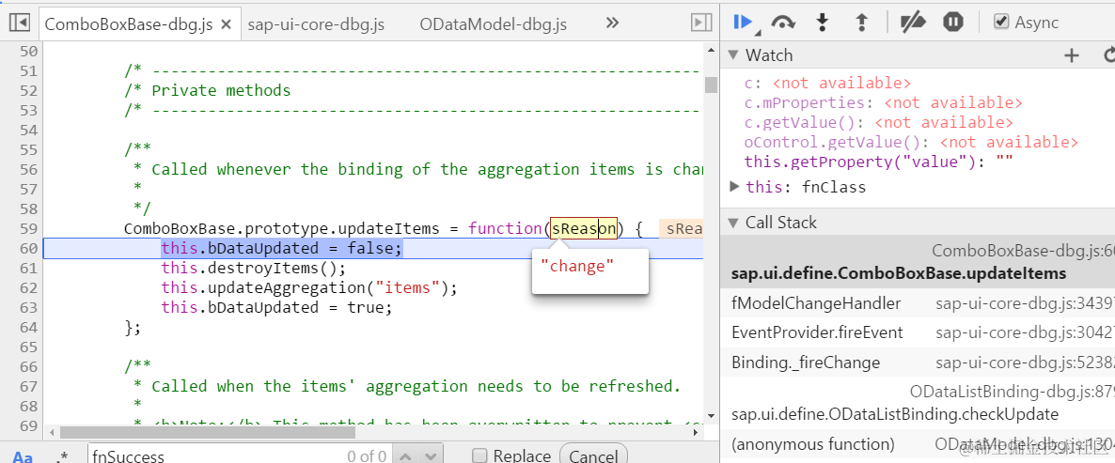The image size is (1115, 463).
Task: Switch to the sap-ui-core-dbg.js tab
Action: tap(316, 24)
